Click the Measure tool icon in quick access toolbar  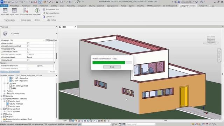point(45,2)
